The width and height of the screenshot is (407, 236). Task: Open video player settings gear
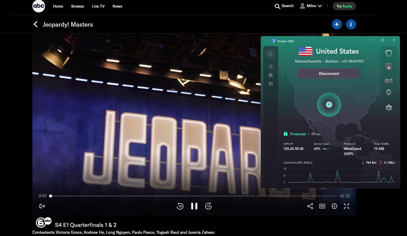click(x=334, y=206)
